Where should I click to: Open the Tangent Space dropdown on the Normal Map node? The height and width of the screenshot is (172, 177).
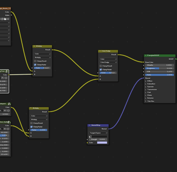tap(98, 133)
